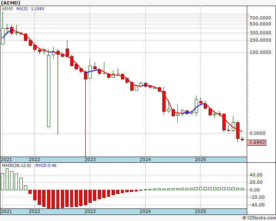Click the (AEMD) chart title
The width and height of the screenshot is (276, 221).
coord(11,3)
